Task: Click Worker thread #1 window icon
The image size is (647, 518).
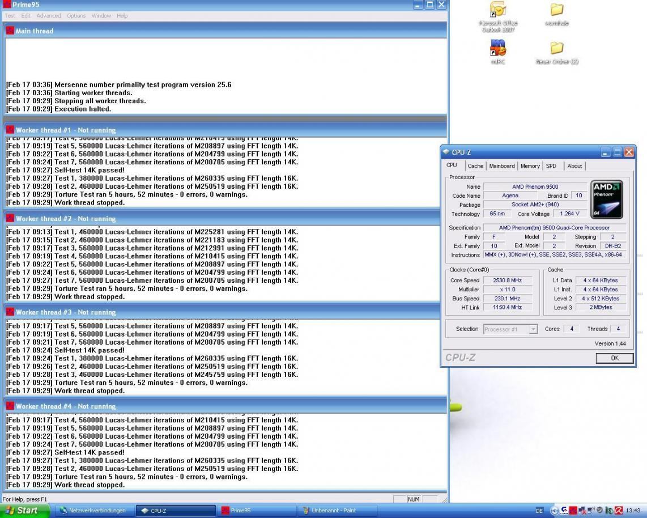Action: (10, 130)
